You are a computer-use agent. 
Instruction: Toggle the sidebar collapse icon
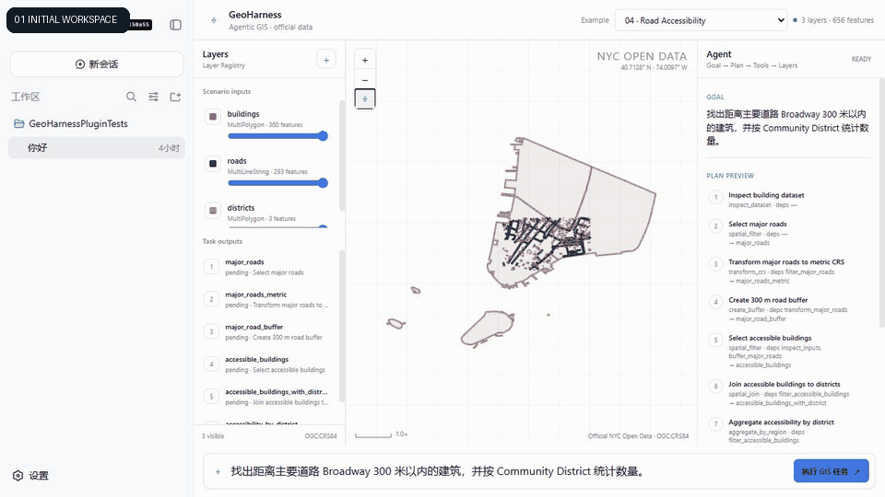click(175, 25)
